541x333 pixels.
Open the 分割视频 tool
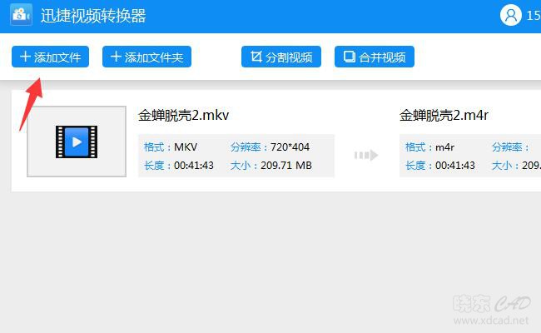point(281,57)
